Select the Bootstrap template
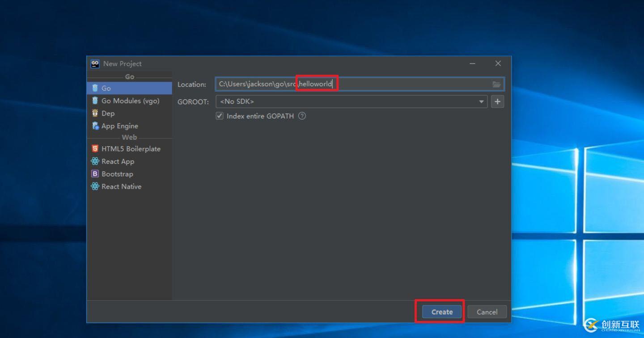The image size is (644, 338). tap(129, 173)
